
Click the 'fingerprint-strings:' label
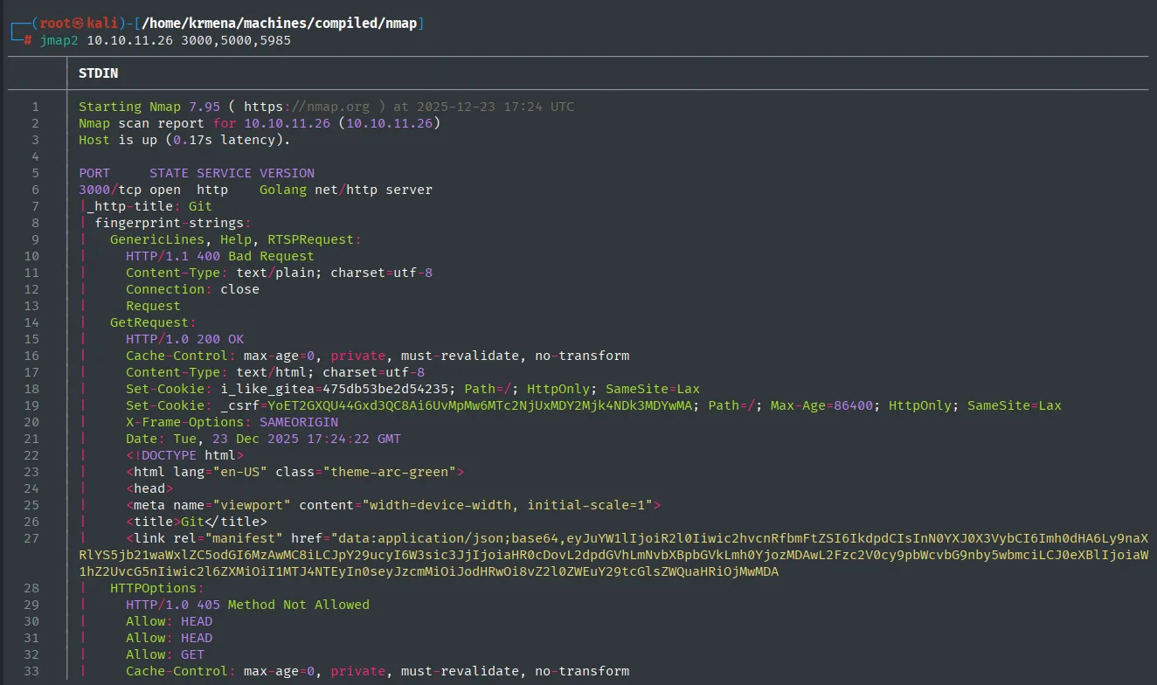tap(173, 223)
